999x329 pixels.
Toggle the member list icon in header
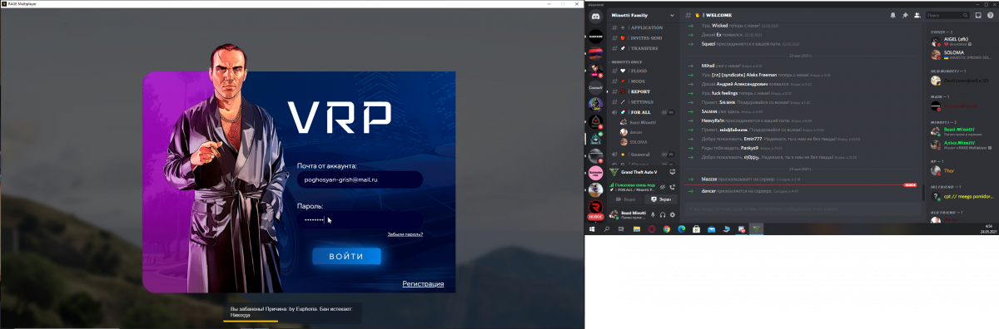click(x=917, y=15)
